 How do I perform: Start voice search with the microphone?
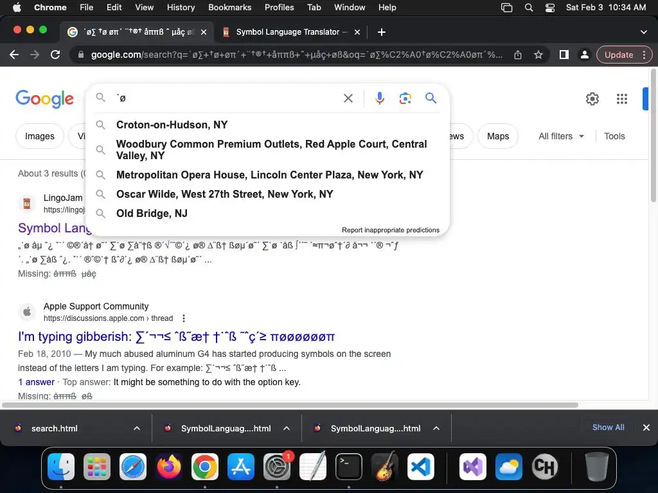(379, 98)
